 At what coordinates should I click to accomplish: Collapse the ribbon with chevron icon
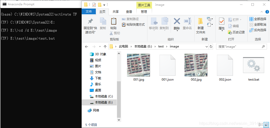point(262,12)
